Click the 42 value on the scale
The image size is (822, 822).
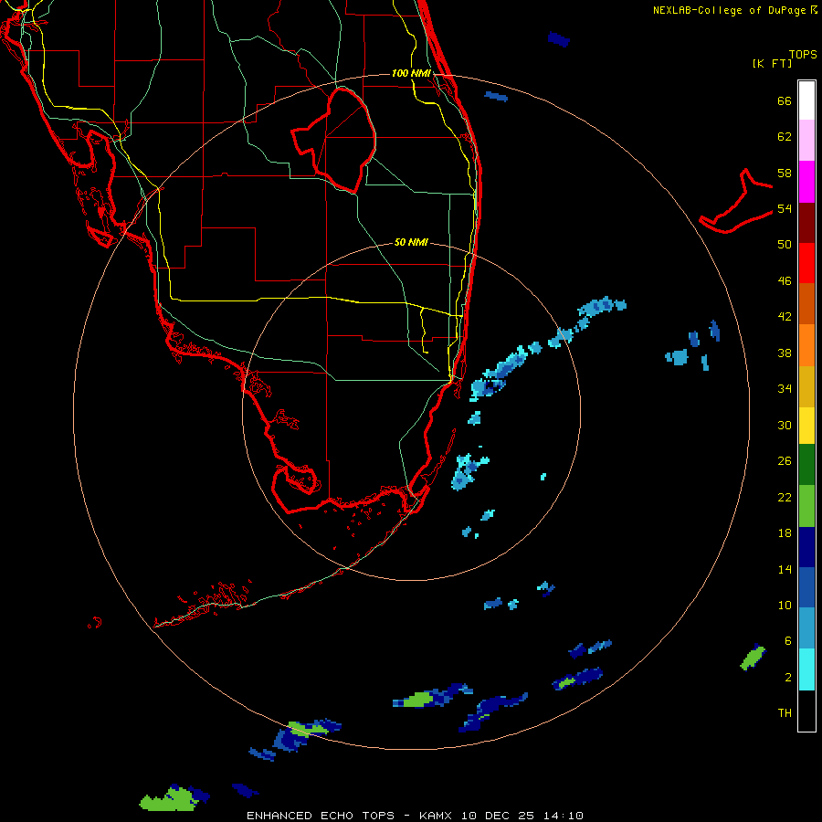point(785,317)
